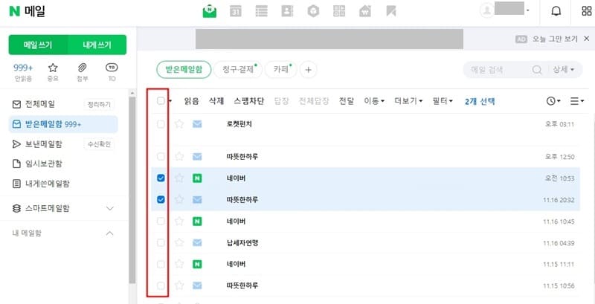Open the Address Book icon in top bar
Viewport: 595px width, 304px height.
(x=287, y=11)
